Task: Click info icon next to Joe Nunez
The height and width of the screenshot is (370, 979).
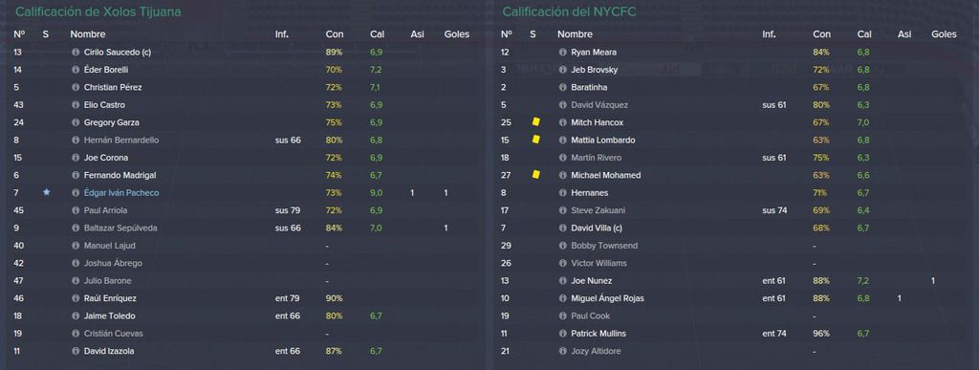Action: pyautogui.click(x=562, y=281)
